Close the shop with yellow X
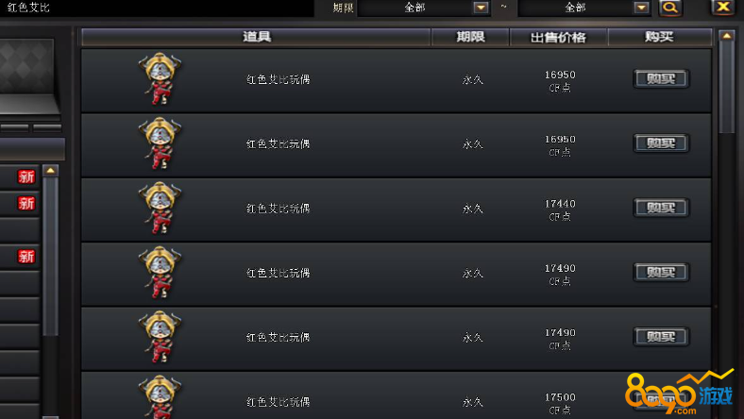The width and height of the screenshot is (744, 419). (723, 8)
